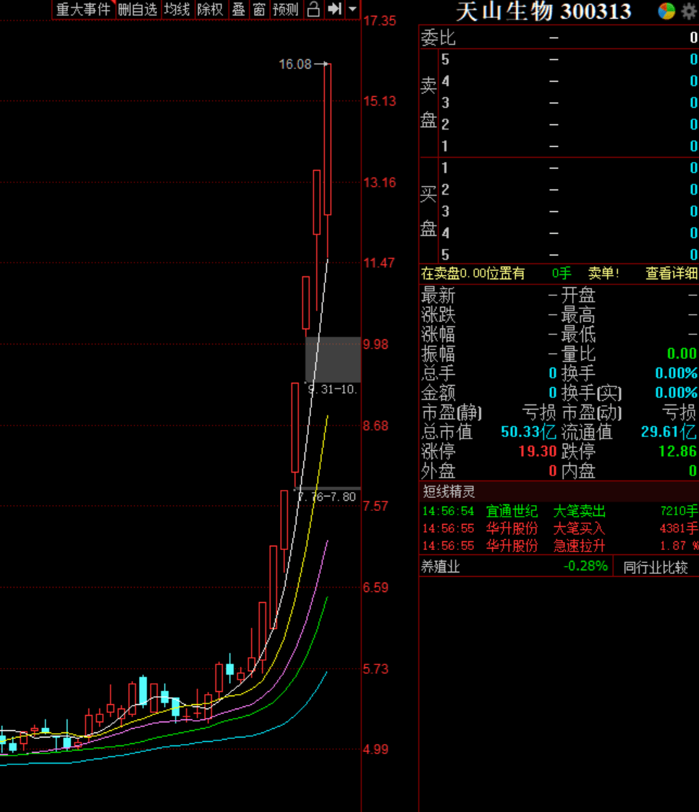The image size is (699, 812).
Task: Click the 总市值 value 50.33亿
Action: tap(528, 432)
